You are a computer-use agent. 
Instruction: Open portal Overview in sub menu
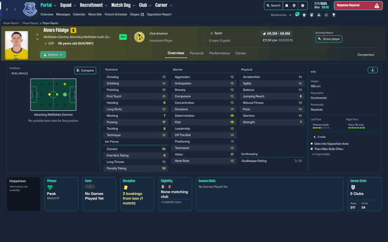[x=47, y=15]
